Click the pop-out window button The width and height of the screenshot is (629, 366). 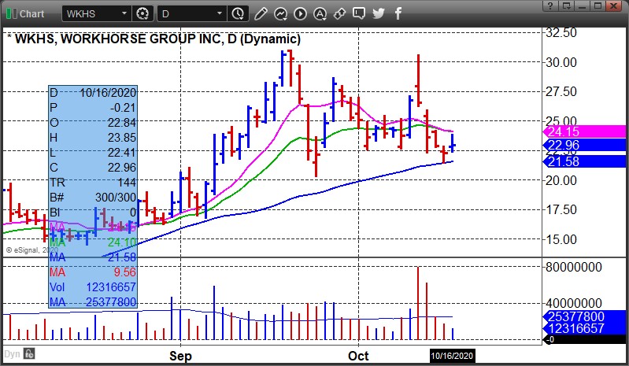tap(567, 6)
